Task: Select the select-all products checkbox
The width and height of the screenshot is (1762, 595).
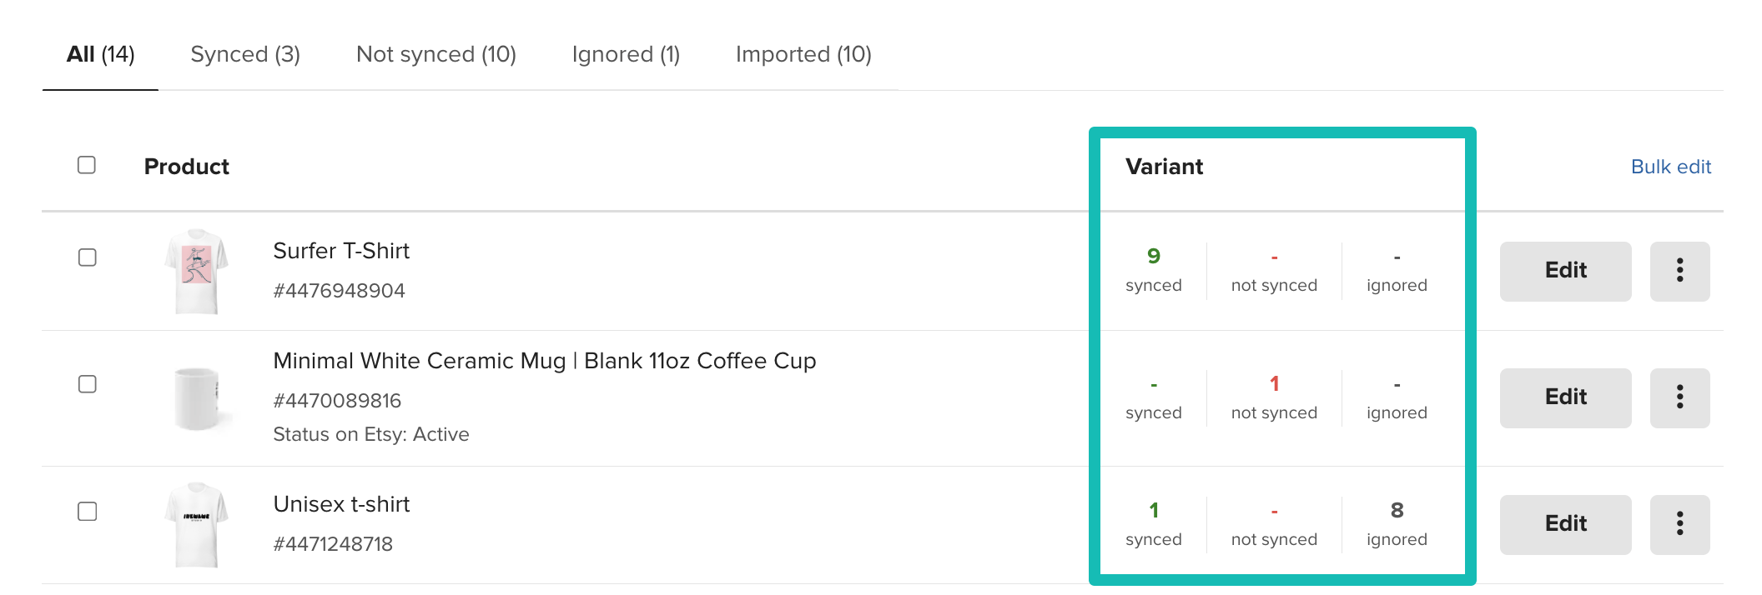Action: 87,167
